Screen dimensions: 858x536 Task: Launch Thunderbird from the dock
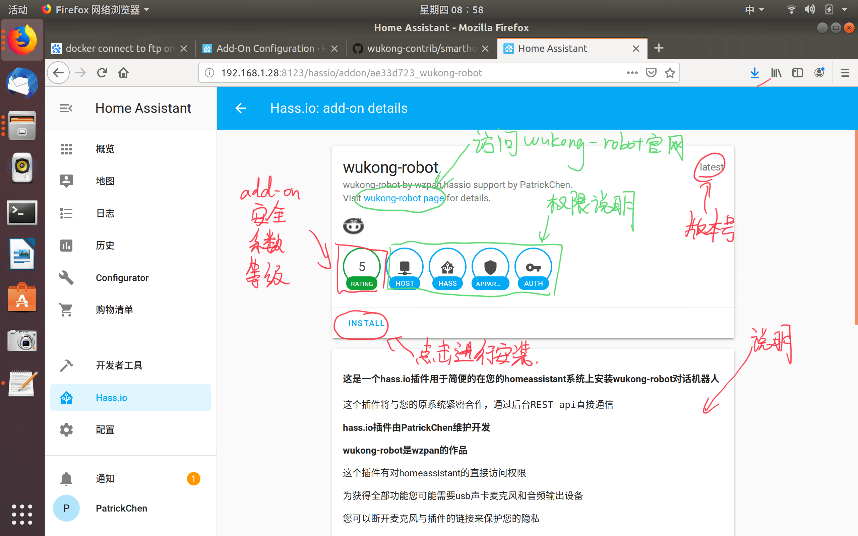[x=22, y=83]
